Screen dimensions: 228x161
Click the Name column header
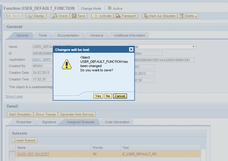pos(53,148)
